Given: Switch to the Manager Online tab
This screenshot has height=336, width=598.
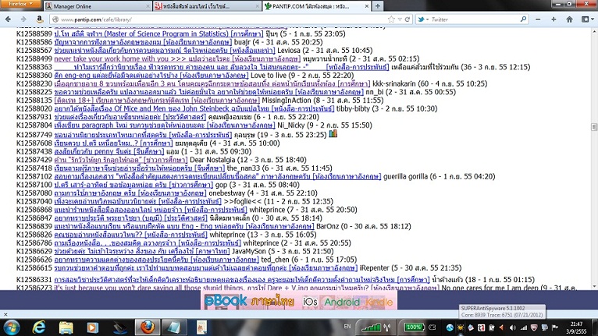Looking at the screenshot, I should tap(98, 6).
